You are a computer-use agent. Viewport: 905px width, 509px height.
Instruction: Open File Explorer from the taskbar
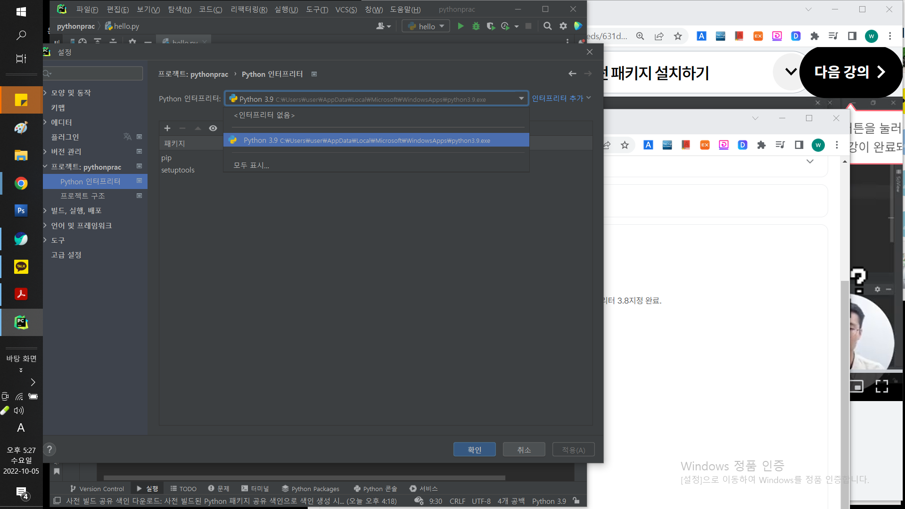point(21,156)
